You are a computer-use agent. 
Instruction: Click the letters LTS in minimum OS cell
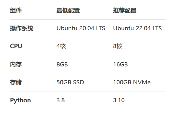point(100,28)
